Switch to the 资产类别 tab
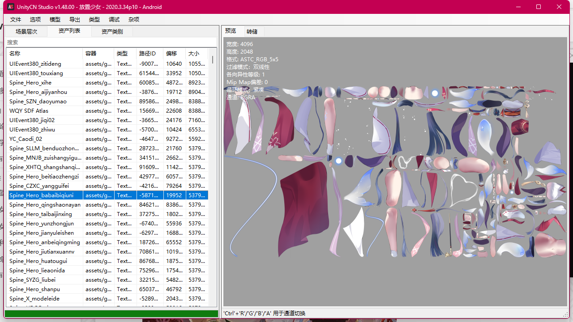The image size is (573, 322). point(112,32)
